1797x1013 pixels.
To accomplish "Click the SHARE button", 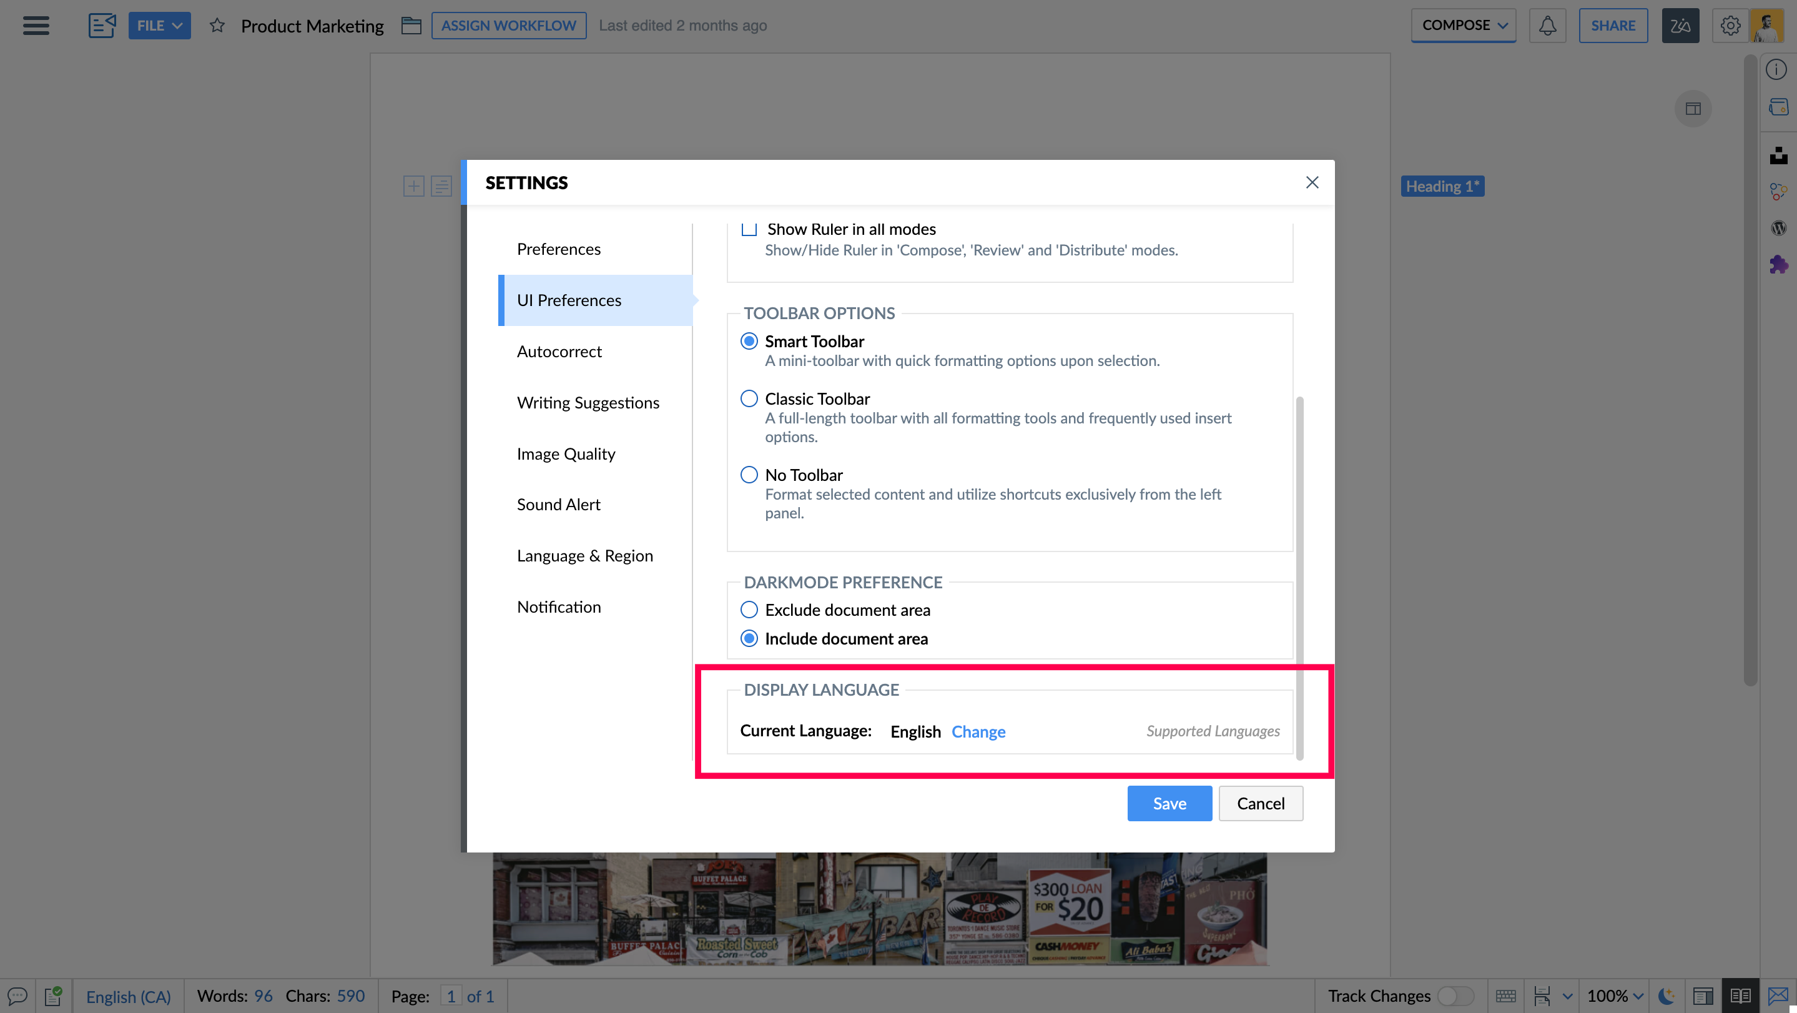I will 1613,26.
